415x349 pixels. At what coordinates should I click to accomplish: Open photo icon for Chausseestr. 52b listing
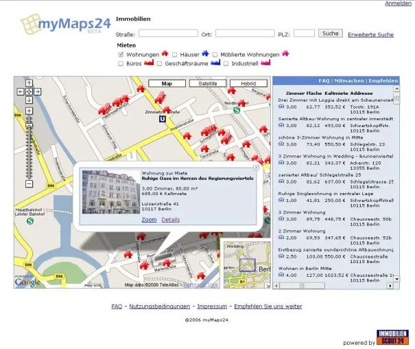(x=281, y=238)
